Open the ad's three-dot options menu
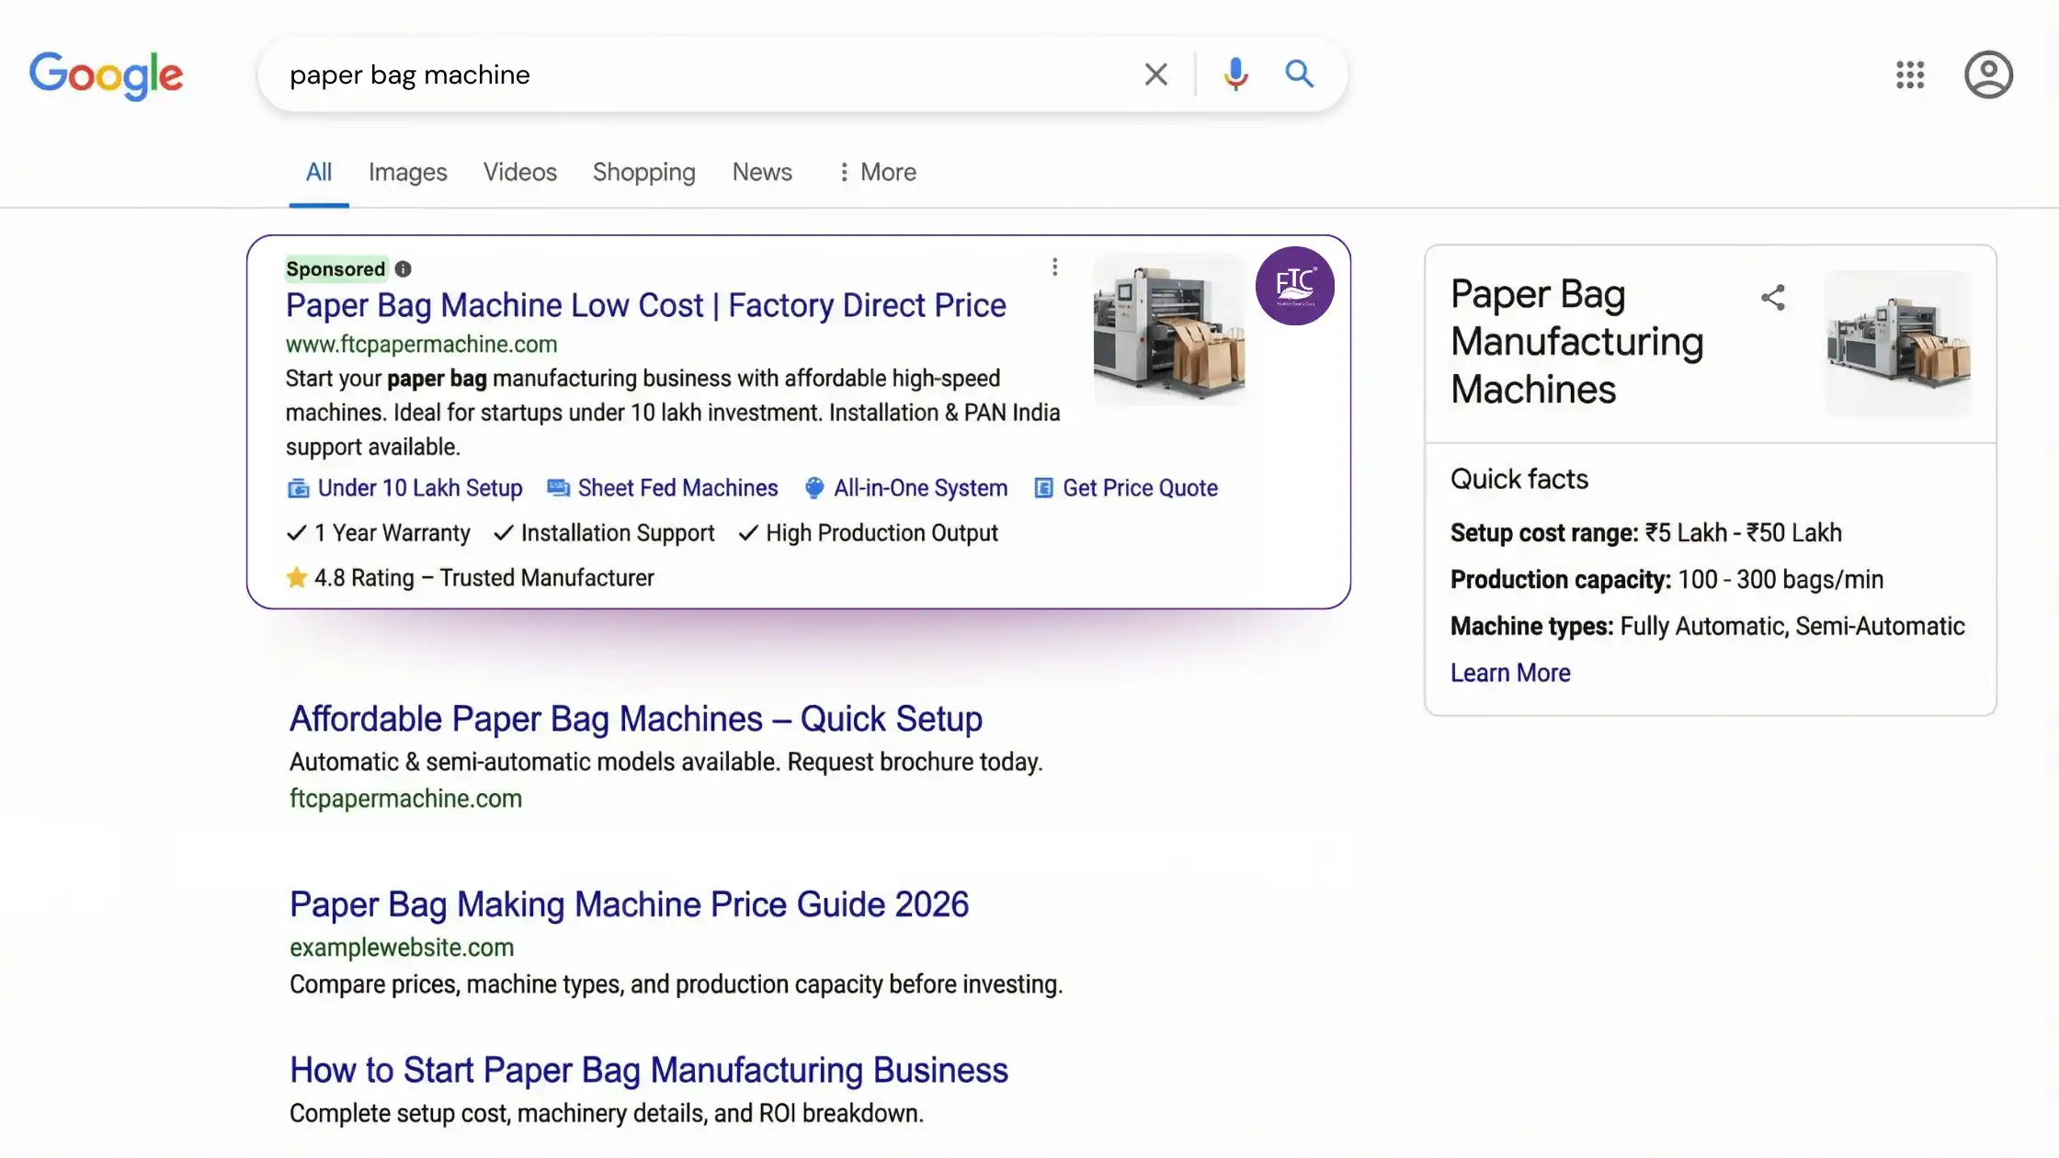 coord(1054,267)
